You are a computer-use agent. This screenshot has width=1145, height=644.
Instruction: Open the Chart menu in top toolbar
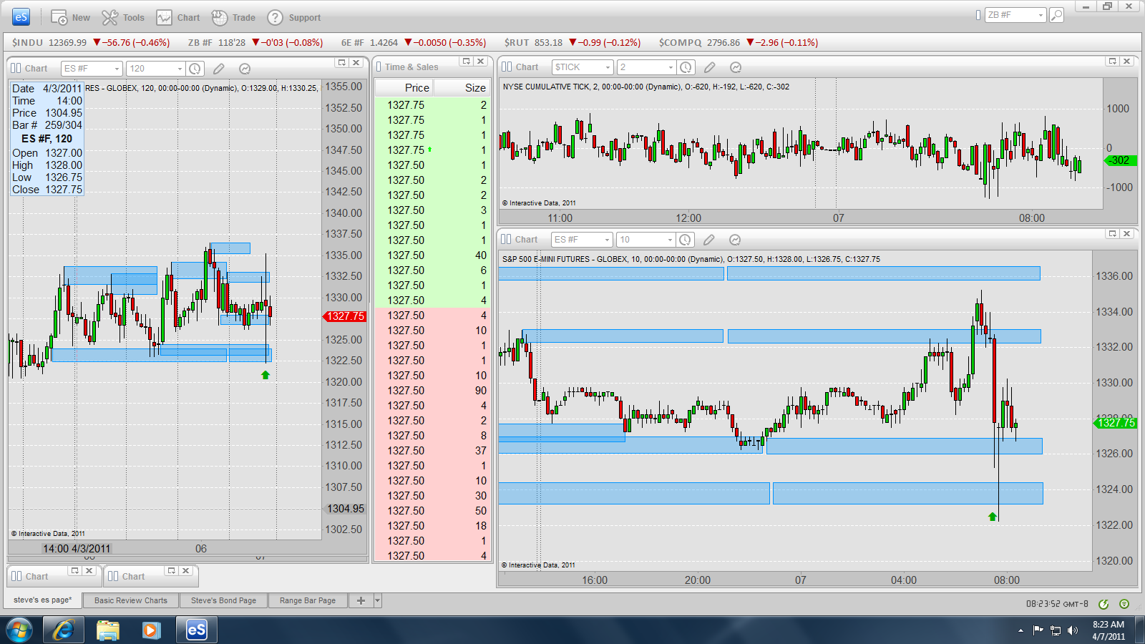[x=178, y=18]
